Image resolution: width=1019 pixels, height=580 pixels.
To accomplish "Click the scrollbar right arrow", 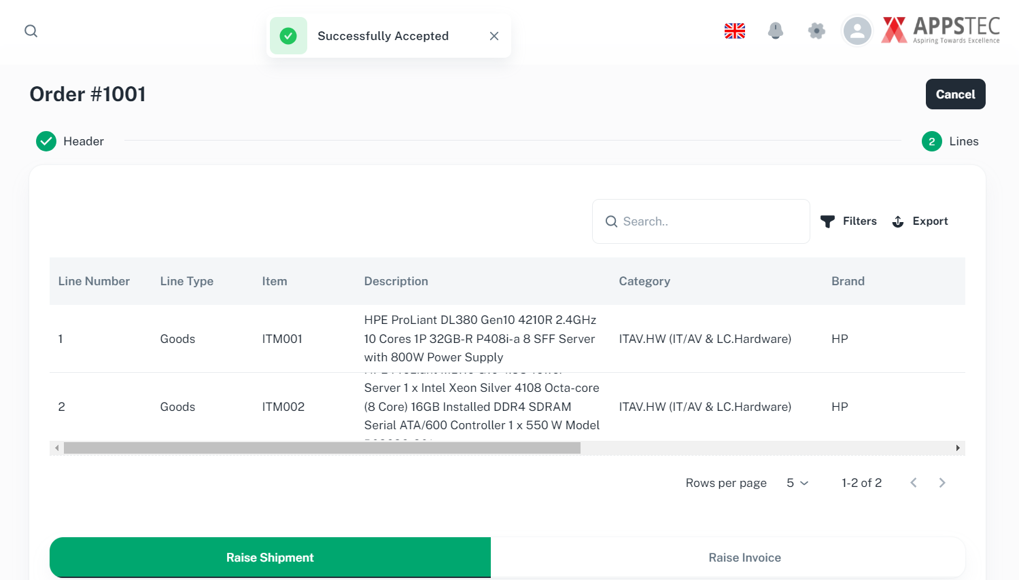I will (x=957, y=448).
